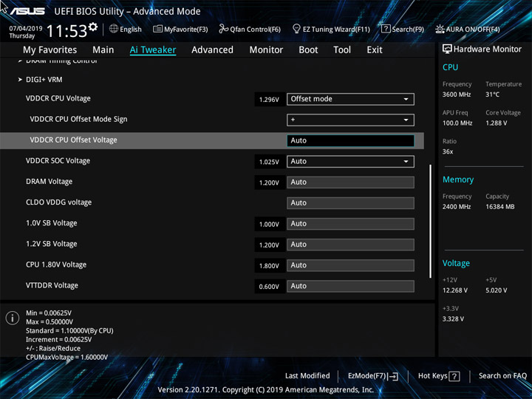Open the Exit tab
Viewport: 532px width, 399px height.
click(375, 50)
